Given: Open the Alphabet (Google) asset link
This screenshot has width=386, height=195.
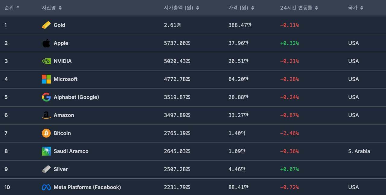Looking at the screenshot, I should (76, 97).
